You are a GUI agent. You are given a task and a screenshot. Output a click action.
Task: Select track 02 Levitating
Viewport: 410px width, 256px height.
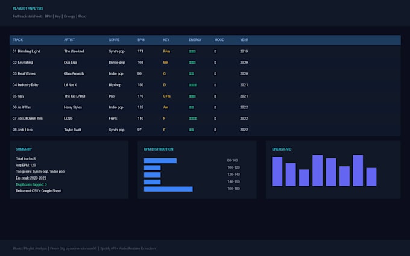[23, 63]
